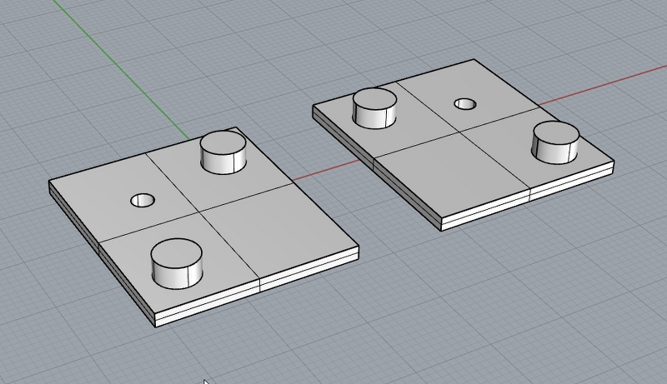Pick the small round hole in left plate
Image resolution: width=667 pixels, height=384 pixels.
(x=143, y=201)
